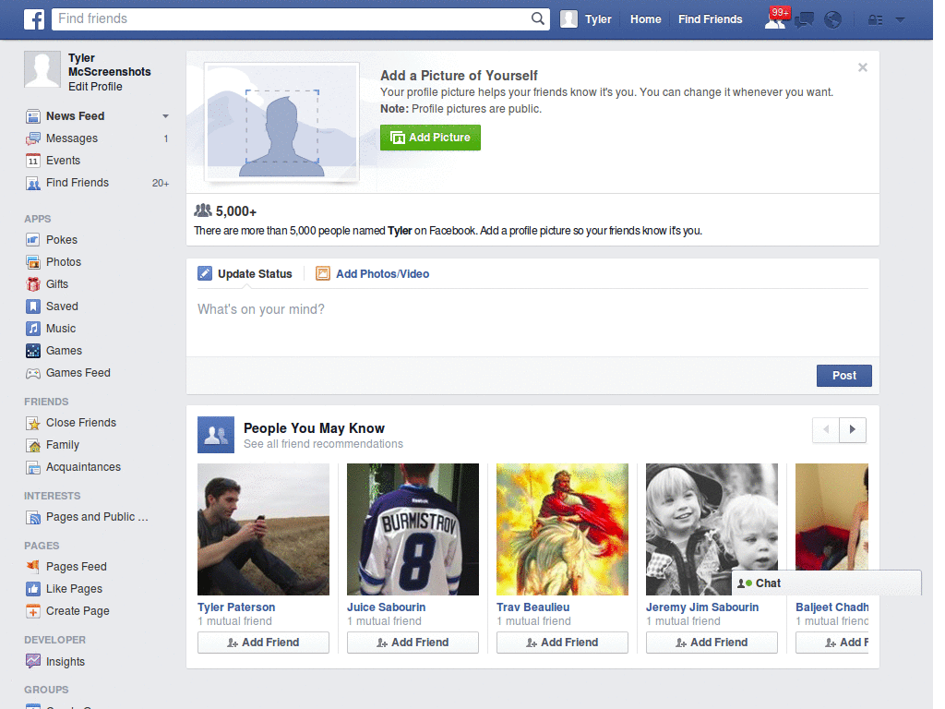The width and height of the screenshot is (945, 709).
Task: Open Jeremy Jim Sabourin name link
Action: [702, 607]
